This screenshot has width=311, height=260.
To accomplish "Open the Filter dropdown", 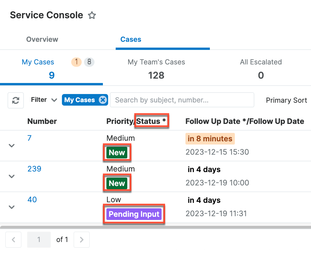I will point(44,100).
